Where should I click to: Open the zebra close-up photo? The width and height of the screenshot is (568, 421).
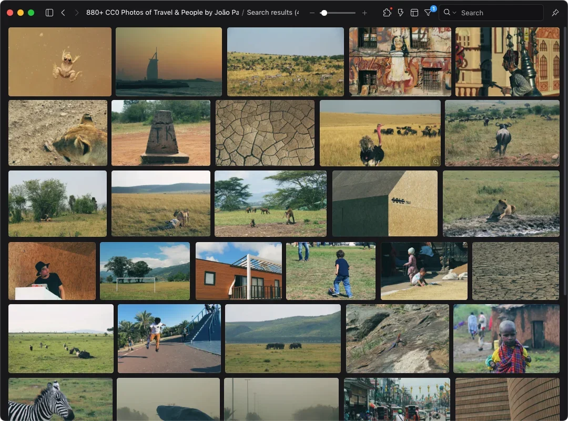tap(60, 399)
